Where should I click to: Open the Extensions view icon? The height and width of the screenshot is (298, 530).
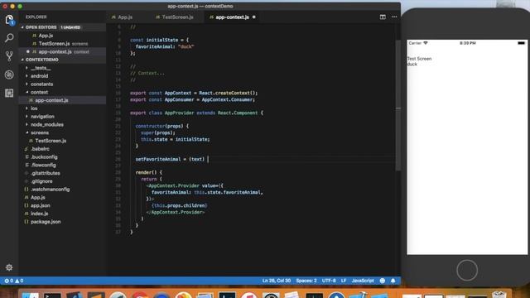tap(9, 93)
